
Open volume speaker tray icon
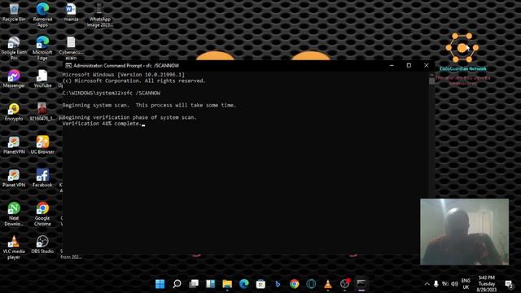tap(454, 284)
